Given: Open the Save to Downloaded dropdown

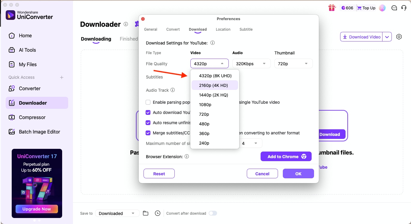Looking at the screenshot, I should click(117, 213).
